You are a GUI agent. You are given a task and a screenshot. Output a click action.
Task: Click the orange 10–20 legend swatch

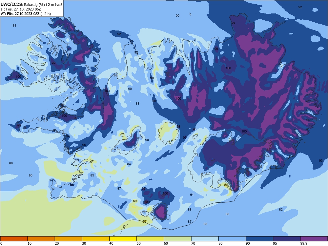point(41,239)
